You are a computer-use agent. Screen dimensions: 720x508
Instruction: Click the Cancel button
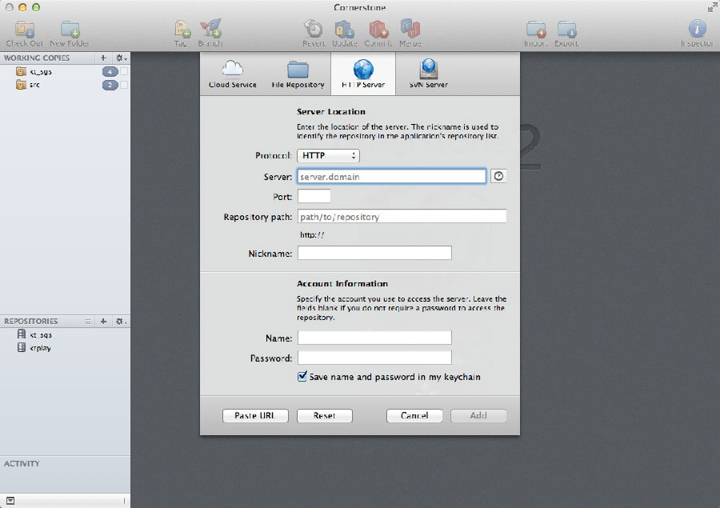(414, 416)
